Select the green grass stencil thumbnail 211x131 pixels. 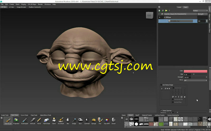pos(161,124)
